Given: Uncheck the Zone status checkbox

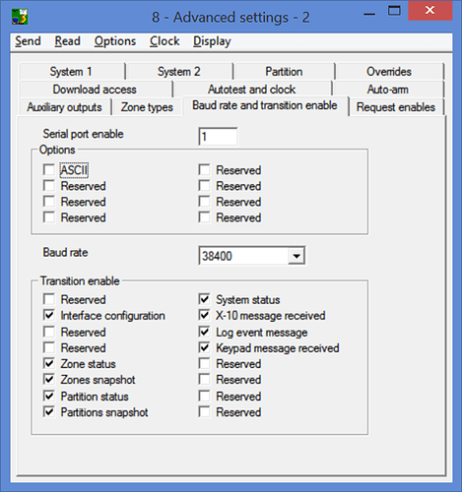Looking at the screenshot, I should (x=49, y=363).
